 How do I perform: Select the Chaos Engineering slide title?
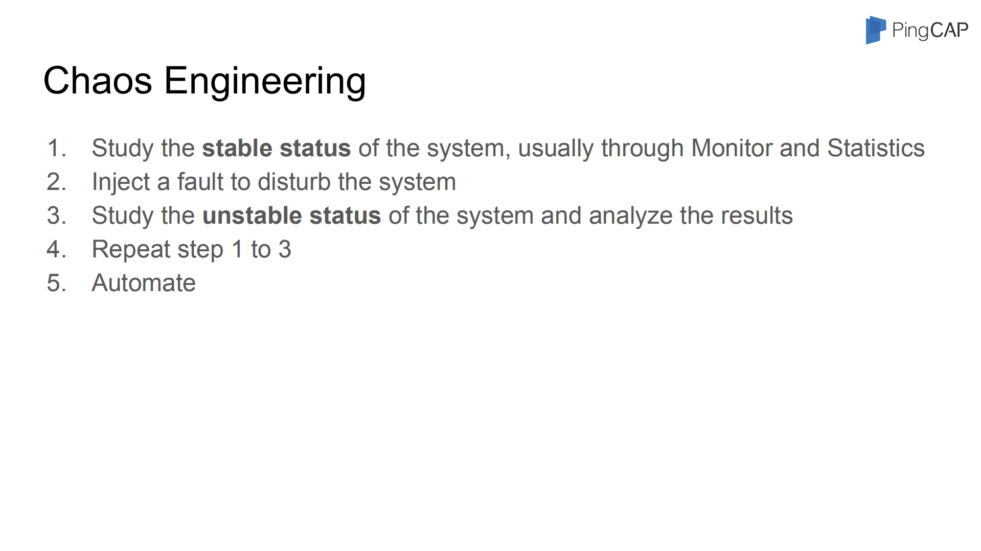204,81
